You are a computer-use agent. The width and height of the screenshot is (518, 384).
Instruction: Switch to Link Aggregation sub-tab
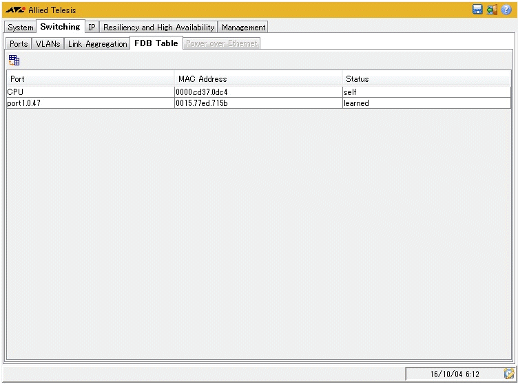[97, 44]
